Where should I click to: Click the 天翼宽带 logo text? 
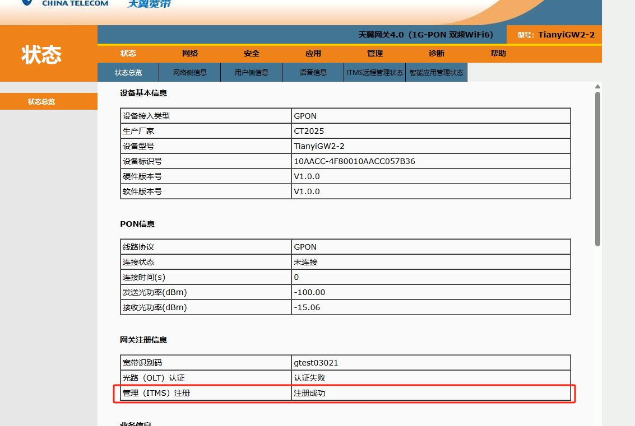point(150,4)
